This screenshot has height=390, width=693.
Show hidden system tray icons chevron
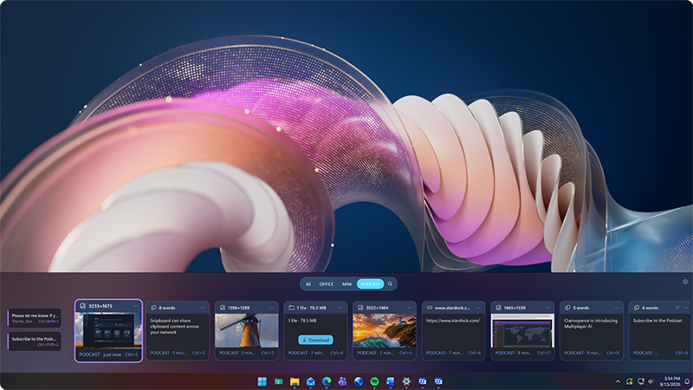618,381
